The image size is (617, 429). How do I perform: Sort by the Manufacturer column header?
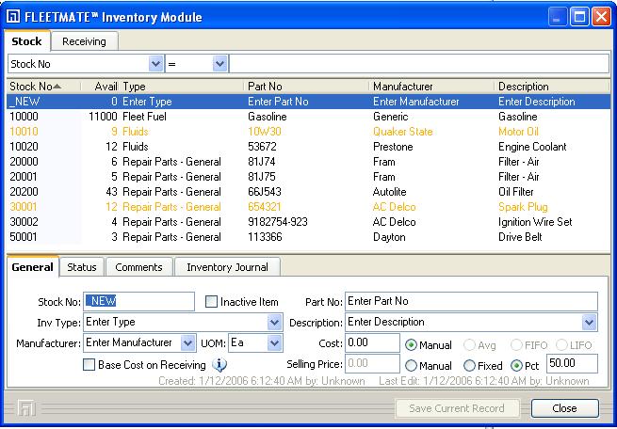(432, 87)
